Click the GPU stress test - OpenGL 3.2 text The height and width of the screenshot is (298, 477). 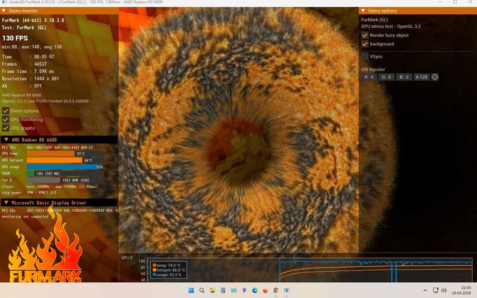(x=391, y=26)
